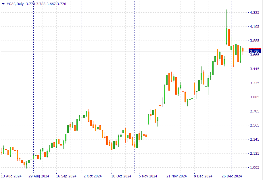263x180 pixels.
Task: Click the 2 Oct 2024 date label
Action: click(93, 176)
